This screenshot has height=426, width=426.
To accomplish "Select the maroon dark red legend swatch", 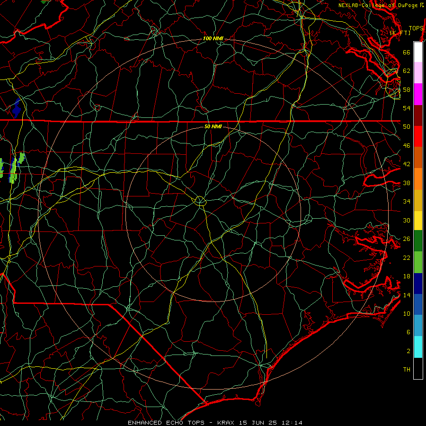I will (418, 115).
